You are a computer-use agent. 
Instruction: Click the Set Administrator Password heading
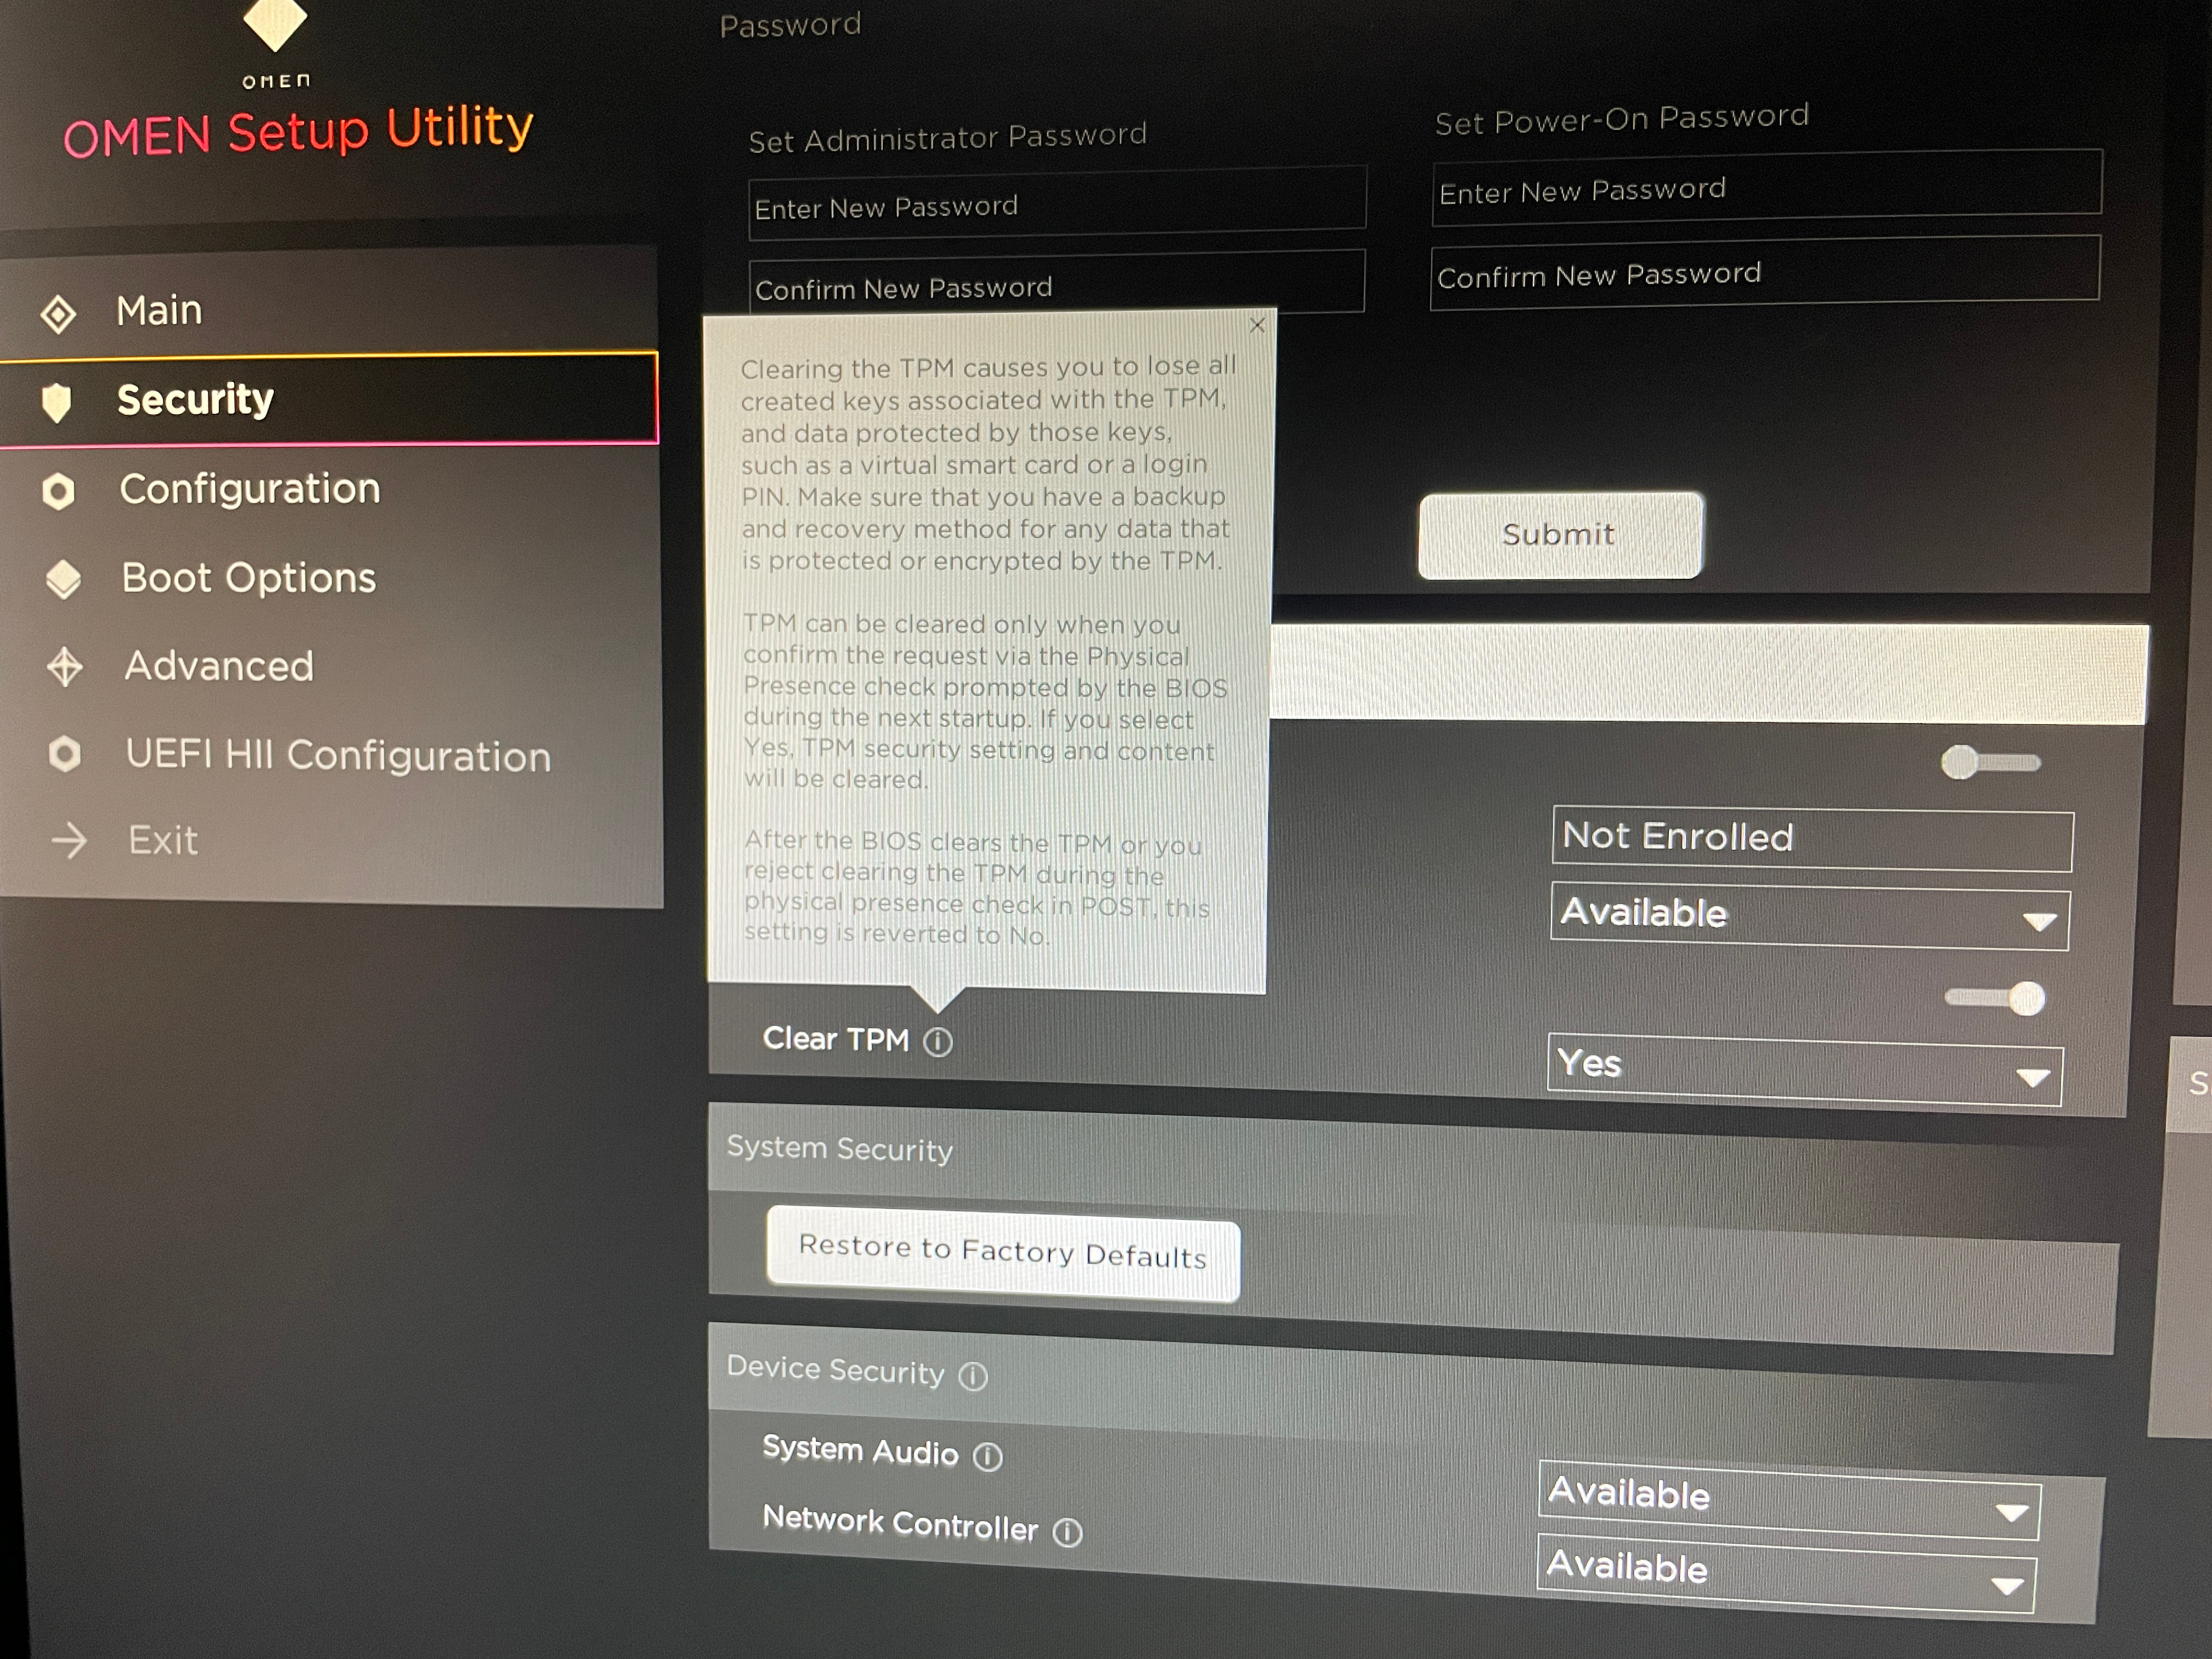point(947,137)
